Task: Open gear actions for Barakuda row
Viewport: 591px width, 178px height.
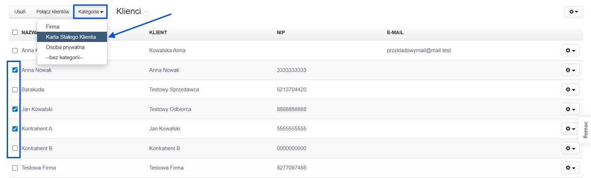Action: (x=571, y=90)
